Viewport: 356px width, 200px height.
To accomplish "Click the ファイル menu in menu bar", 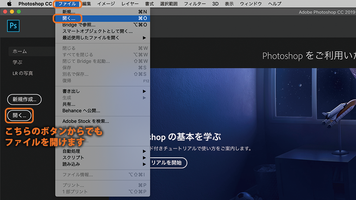I will [x=67, y=4].
